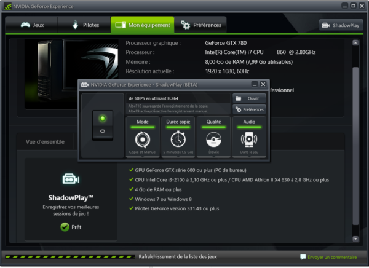Click the folder icon on Ouvrir button
Image resolution: width=369 pixels, height=268 pixels.
239,98
